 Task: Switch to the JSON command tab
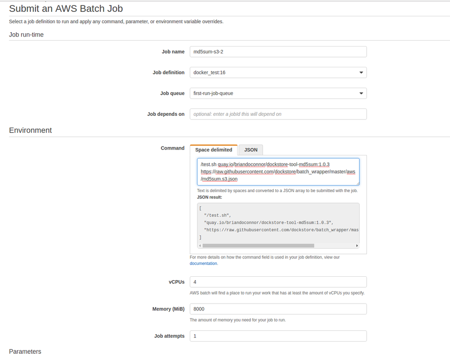[x=251, y=150]
